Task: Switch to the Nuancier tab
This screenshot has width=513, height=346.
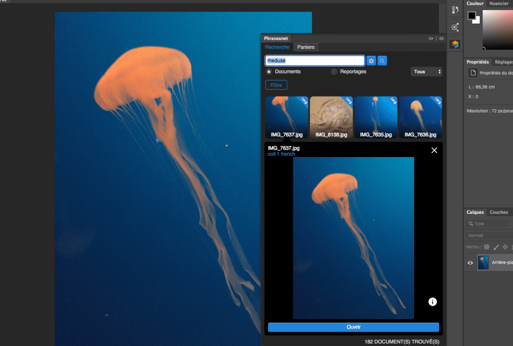Action: pyautogui.click(x=498, y=3)
